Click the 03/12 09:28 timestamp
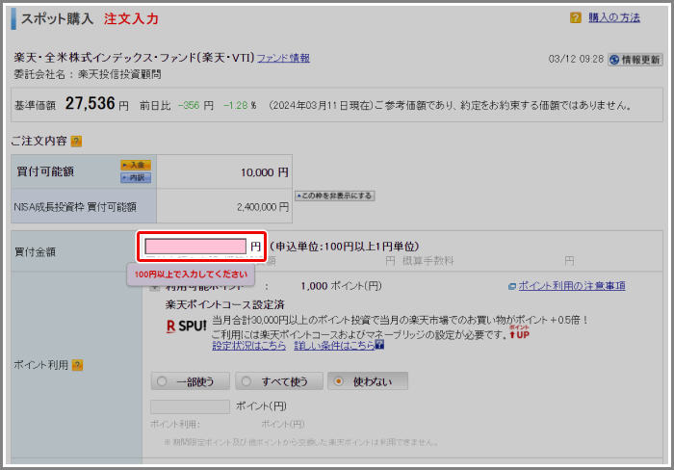Image resolution: width=674 pixels, height=470 pixels. click(576, 60)
